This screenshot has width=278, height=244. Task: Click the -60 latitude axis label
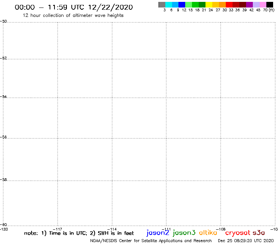tap(3, 225)
